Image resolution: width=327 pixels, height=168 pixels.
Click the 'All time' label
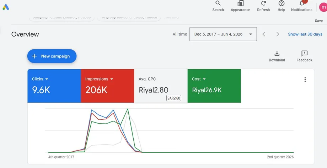[180, 34]
